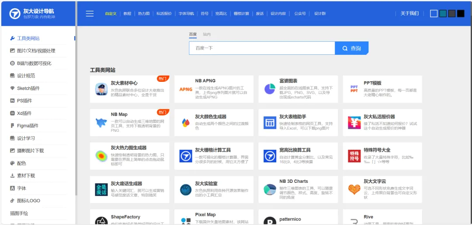Click the NB 3D Charts icon

pyautogui.click(x=270, y=189)
